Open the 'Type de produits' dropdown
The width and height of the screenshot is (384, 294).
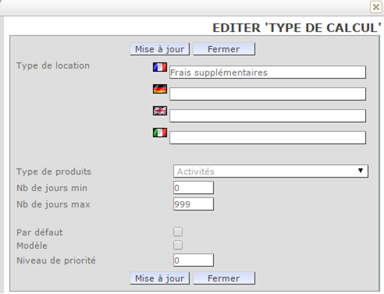[271, 171]
